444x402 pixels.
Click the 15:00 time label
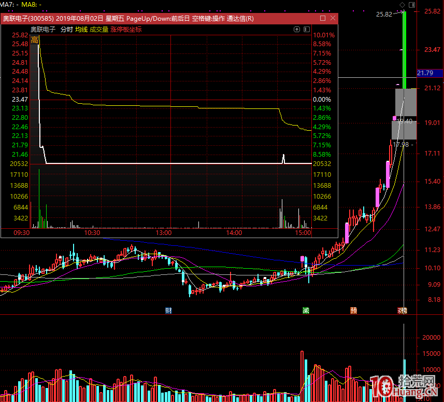click(x=303, y=233)
